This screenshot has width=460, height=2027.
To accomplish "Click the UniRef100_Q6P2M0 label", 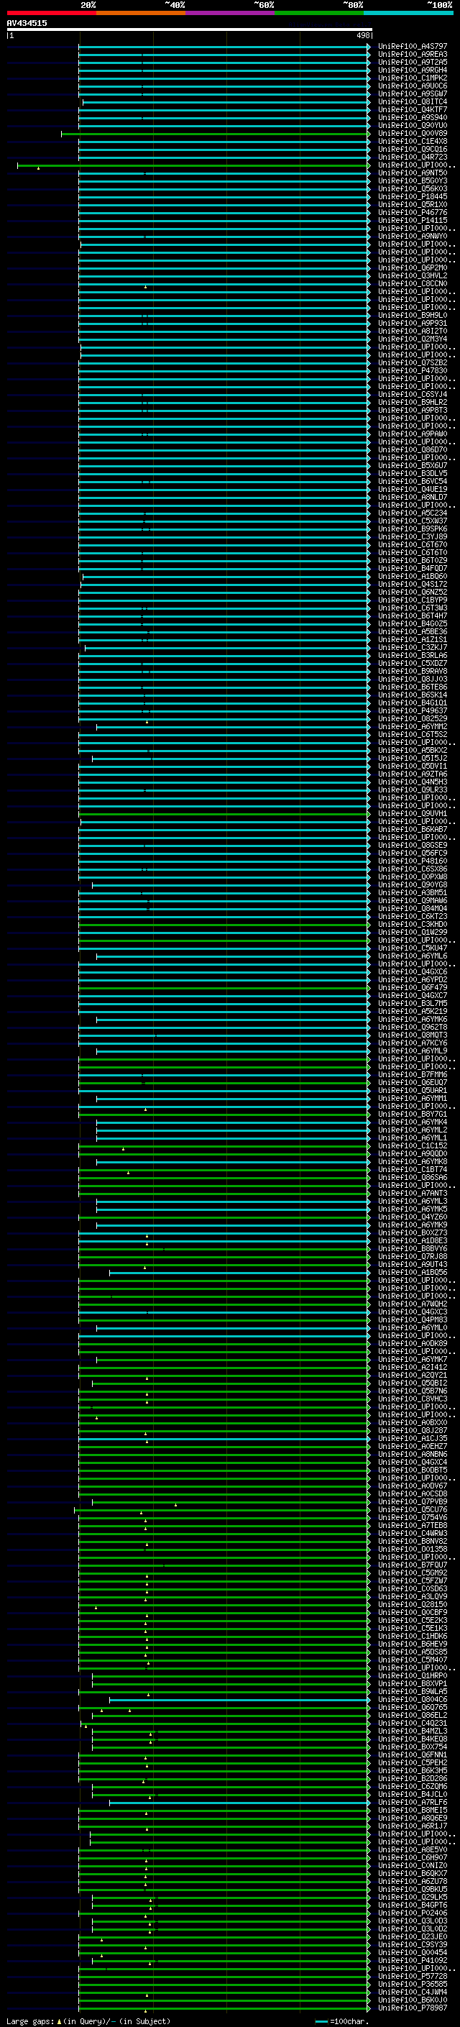I will tap(412, 267).
